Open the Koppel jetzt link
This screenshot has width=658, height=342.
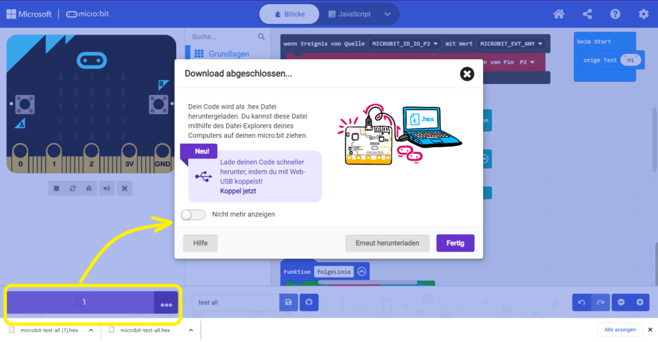coord(238,191)
